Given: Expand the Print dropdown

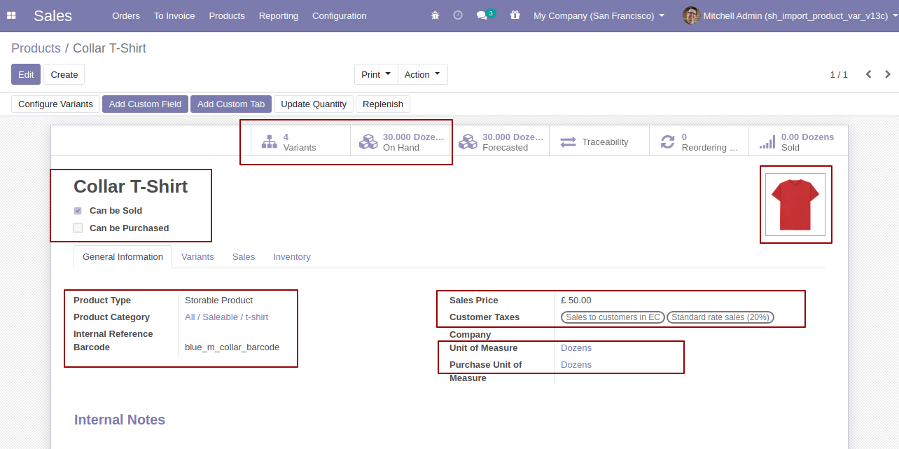Looking at the screenshot, I should pyautogui.click(x=376, y=75).
